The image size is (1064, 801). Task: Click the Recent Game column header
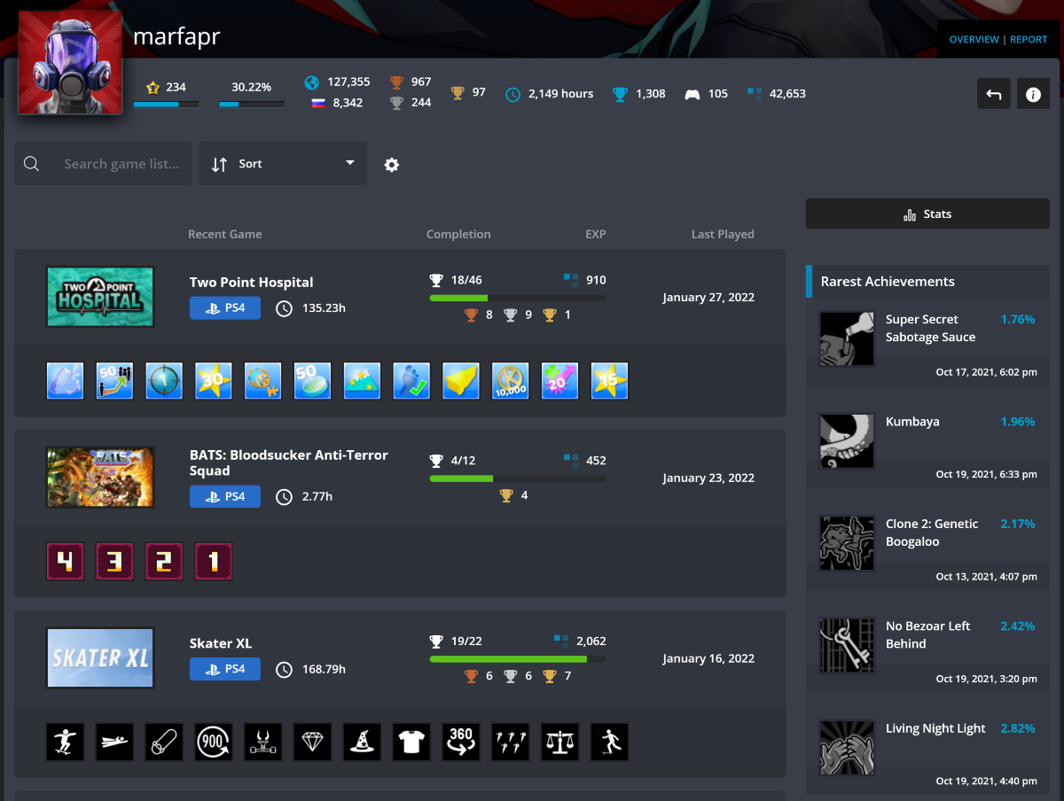[x=225, y=235]
